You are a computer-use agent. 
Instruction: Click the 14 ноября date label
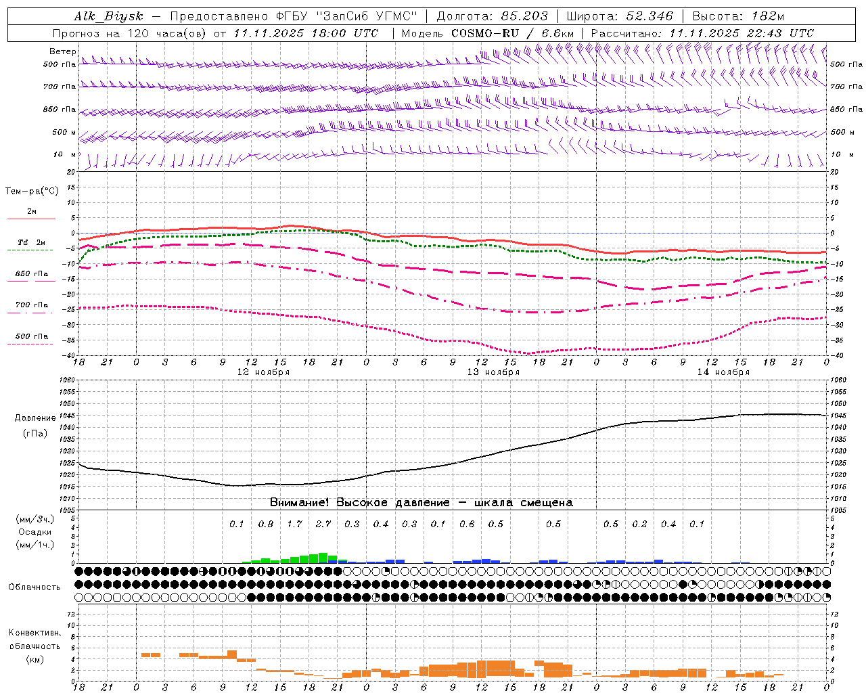(723, 372)
